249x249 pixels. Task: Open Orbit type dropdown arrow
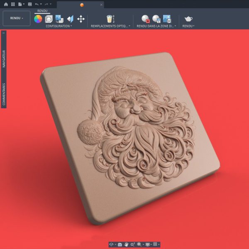(x=115, y=244)
